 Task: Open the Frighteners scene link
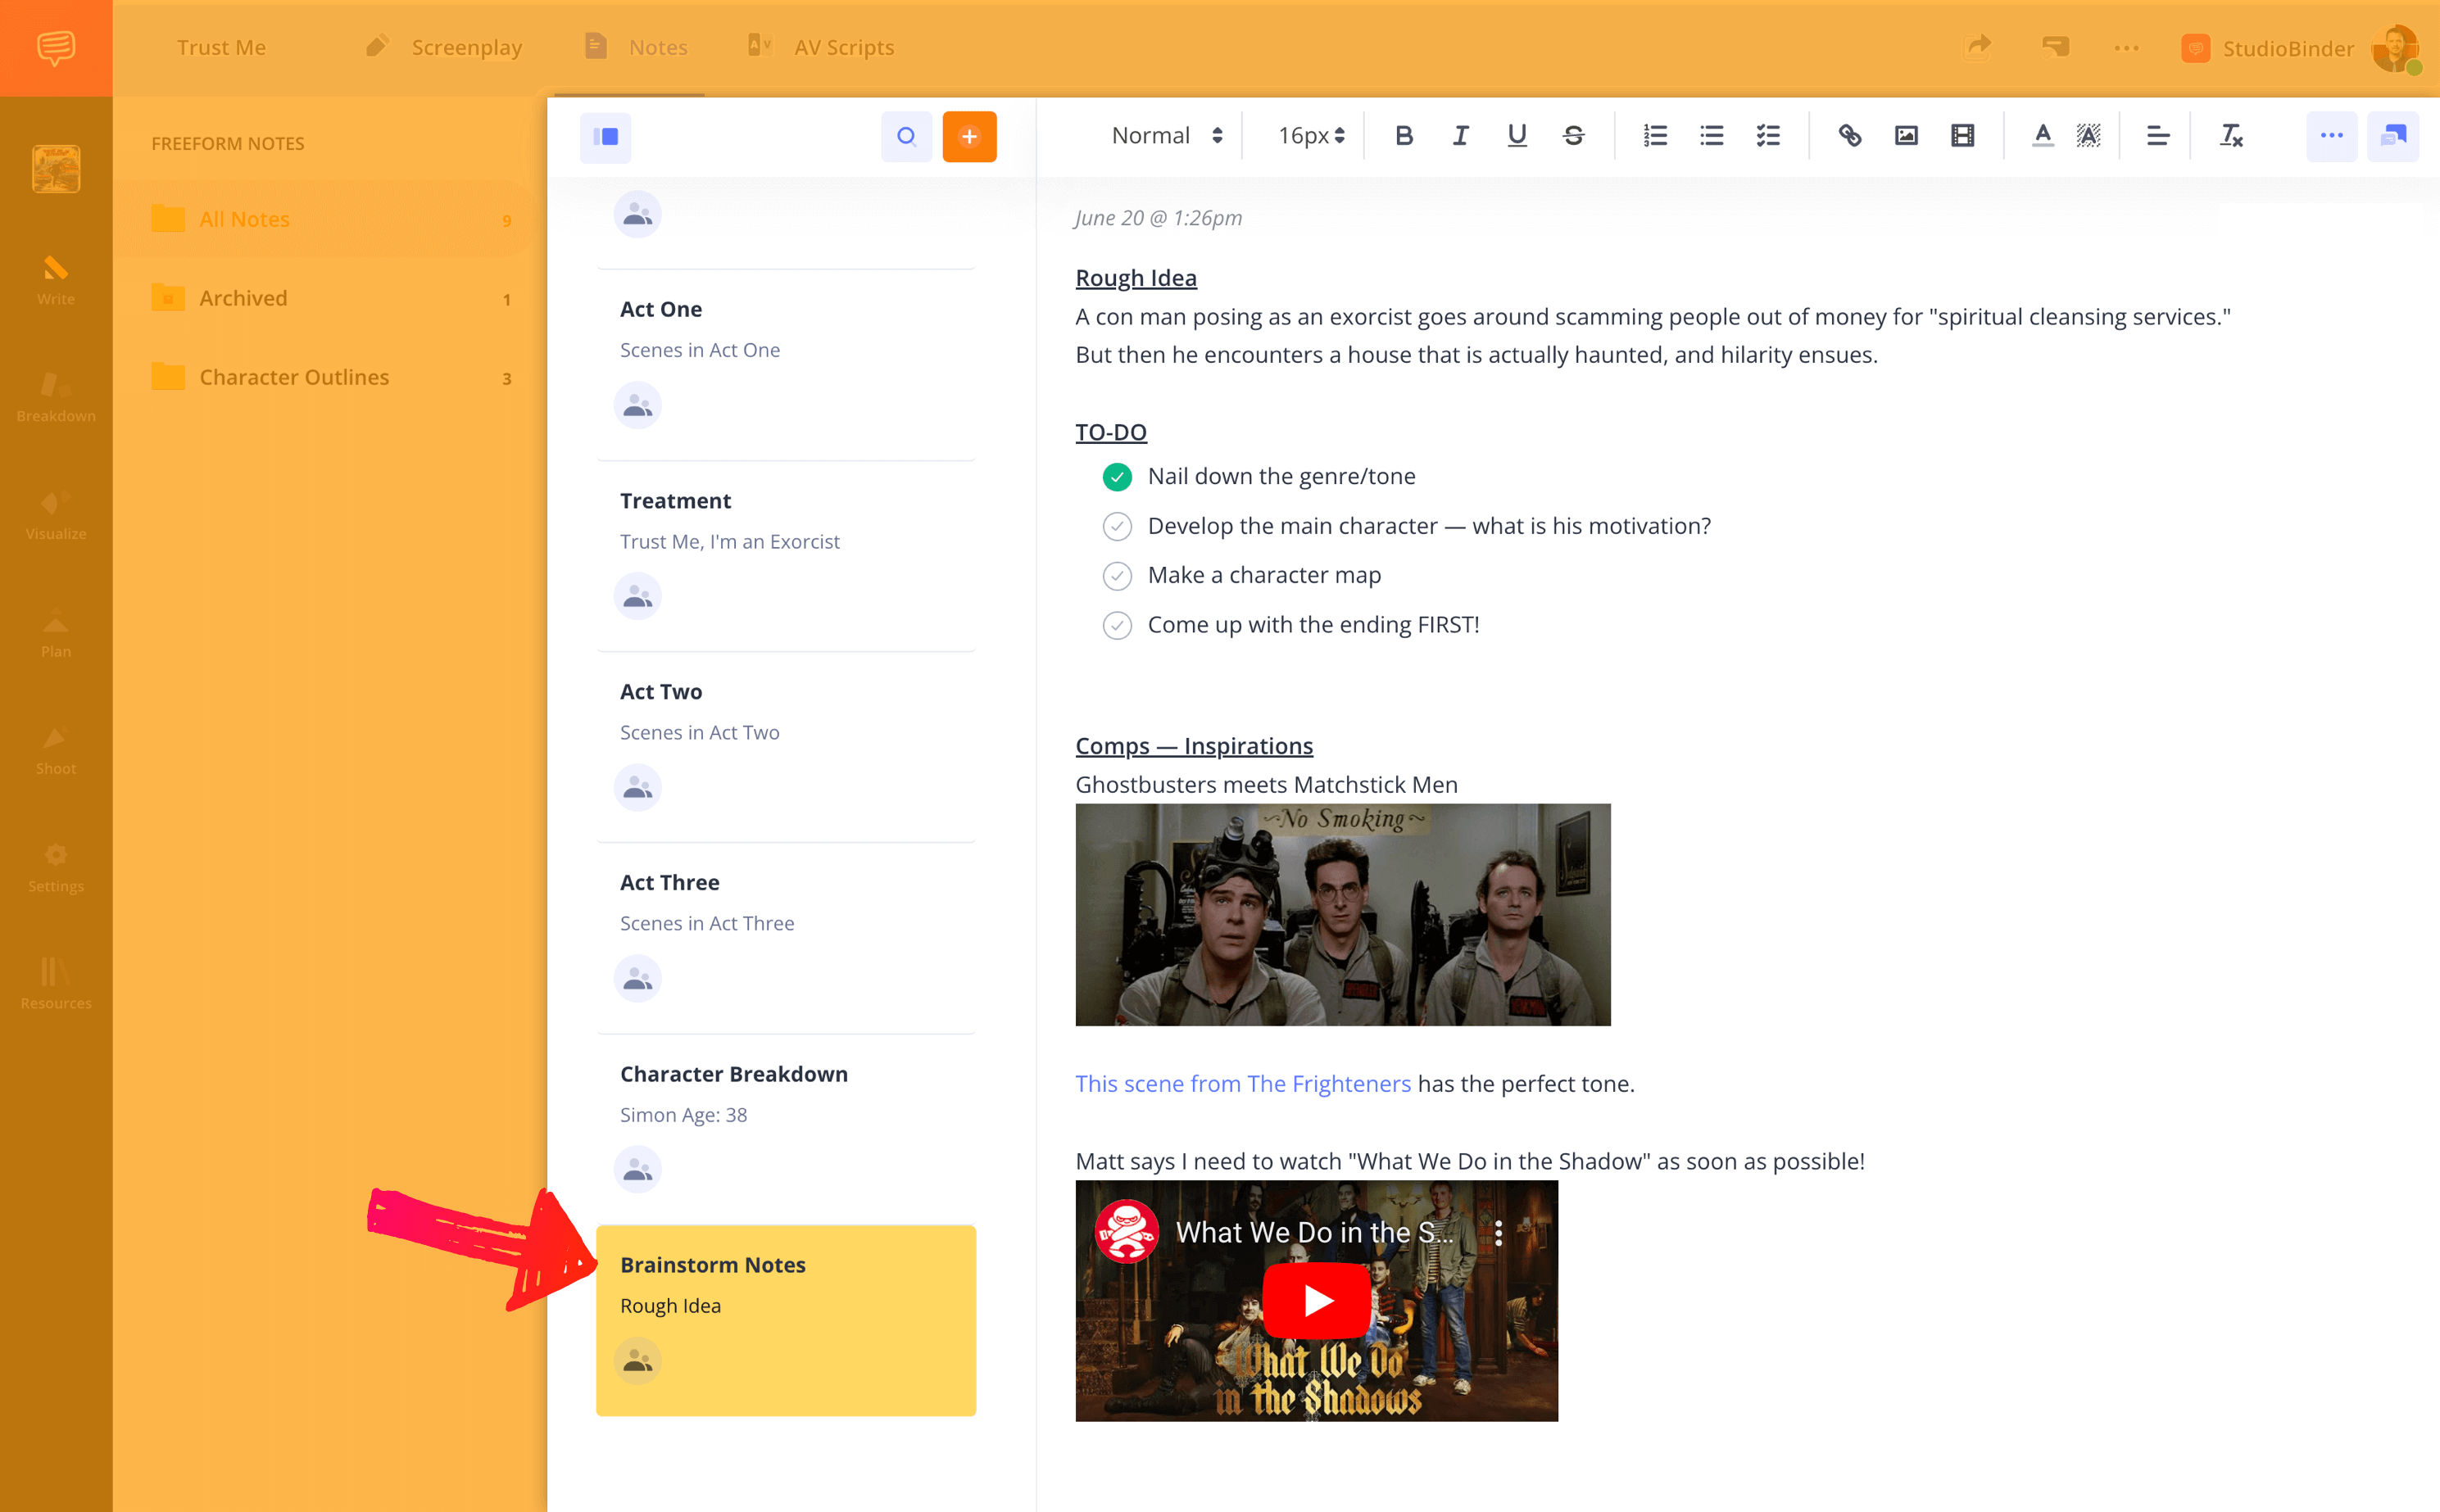point(1242,1084)
